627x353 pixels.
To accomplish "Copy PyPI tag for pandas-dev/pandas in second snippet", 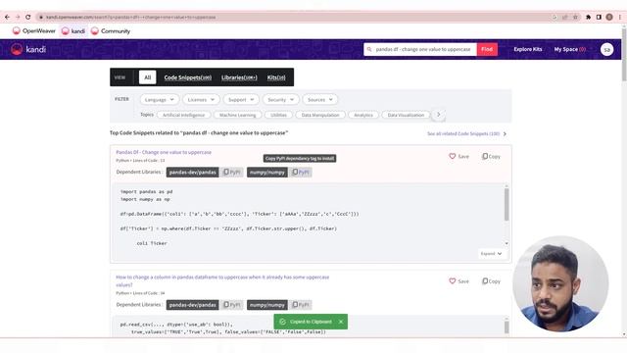I will pos(232,305).
